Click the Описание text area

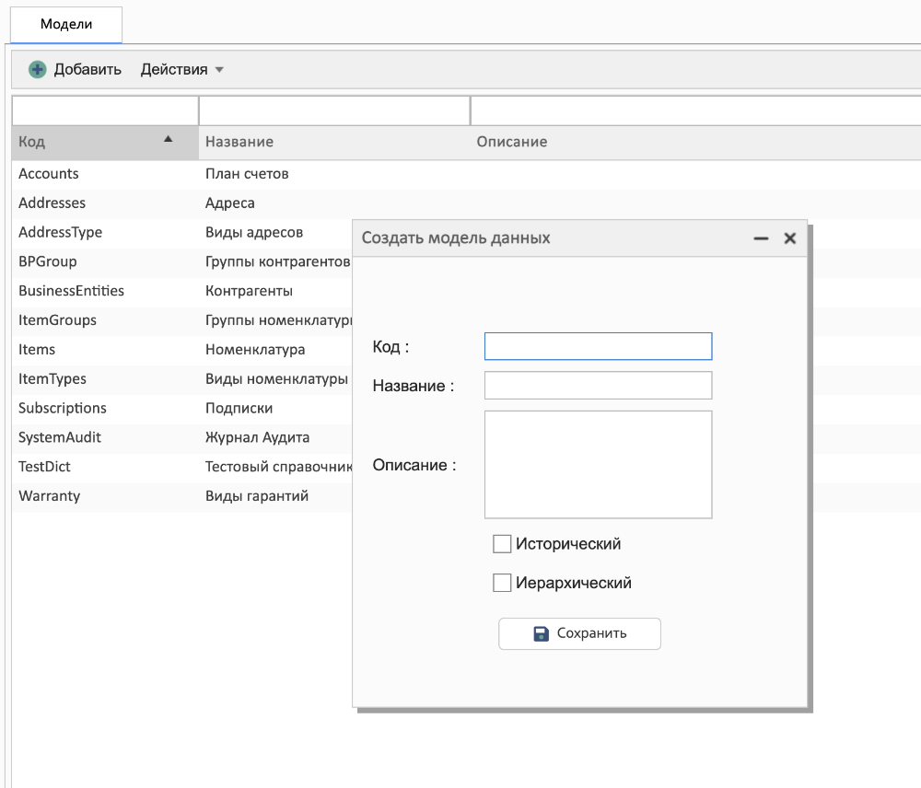tap(598, 465)
